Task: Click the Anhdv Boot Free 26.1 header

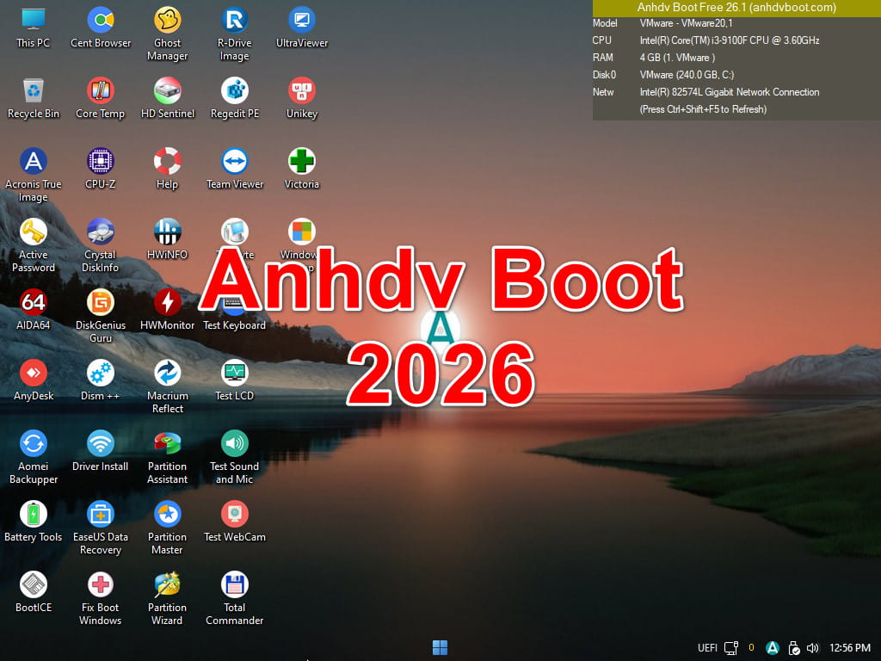Action: (x=736, y=8)
